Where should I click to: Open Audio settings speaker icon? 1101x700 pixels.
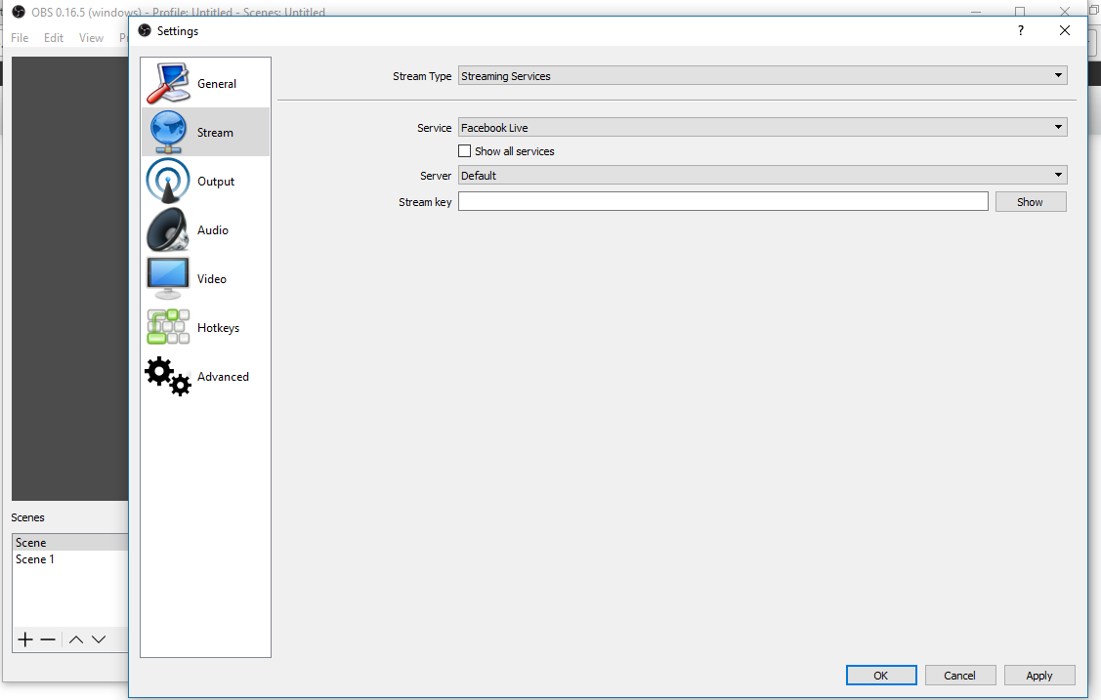tap(168, 229)
